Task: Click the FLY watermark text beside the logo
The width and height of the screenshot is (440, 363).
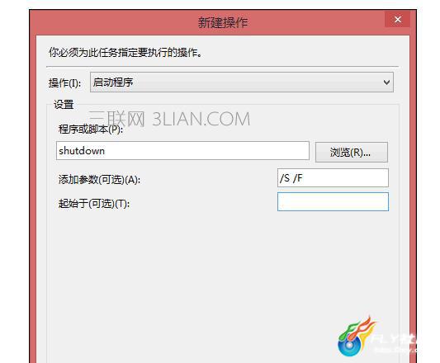Action: pyautogui.click(x=395, y=339)
